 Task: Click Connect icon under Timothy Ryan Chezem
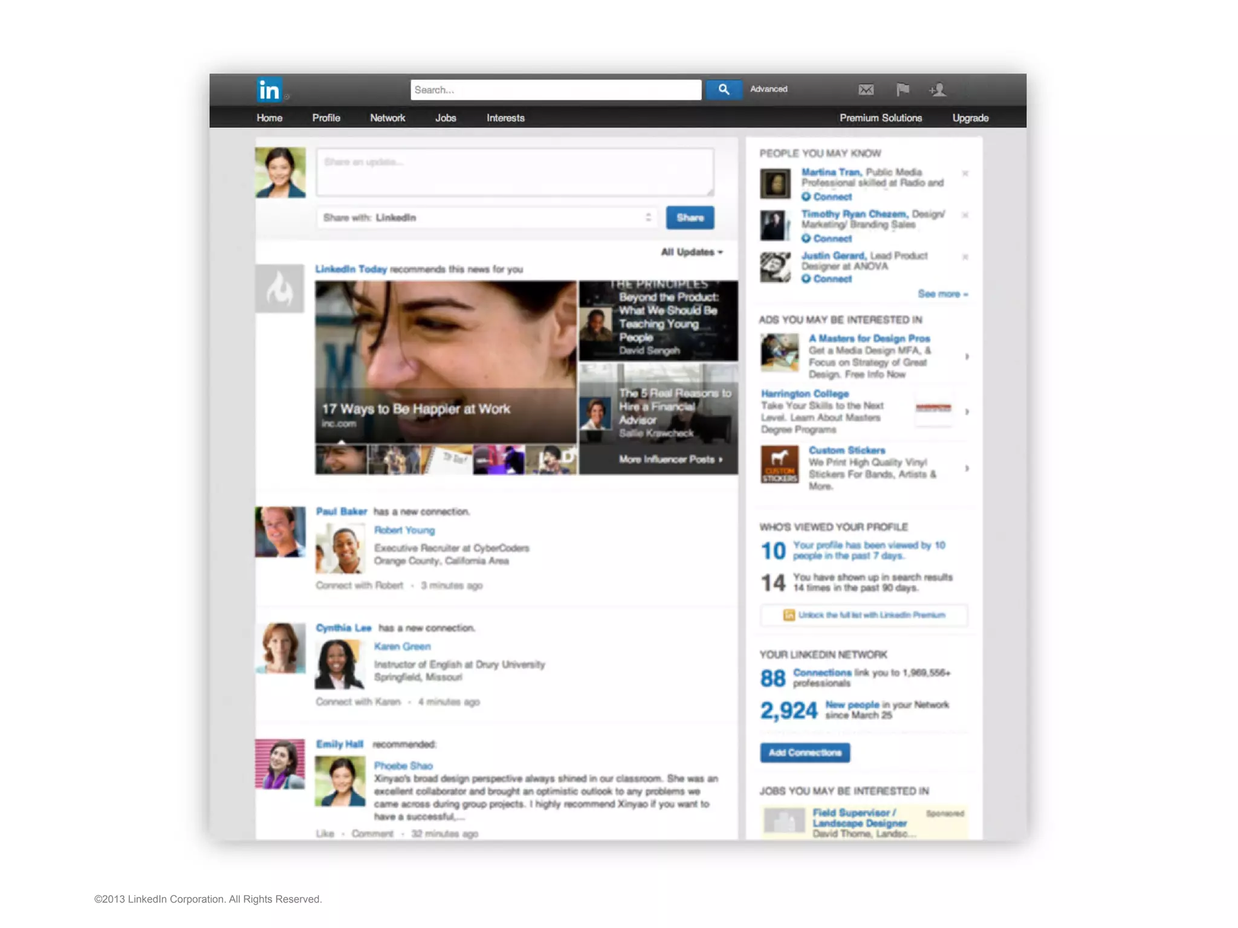point(806,238)
